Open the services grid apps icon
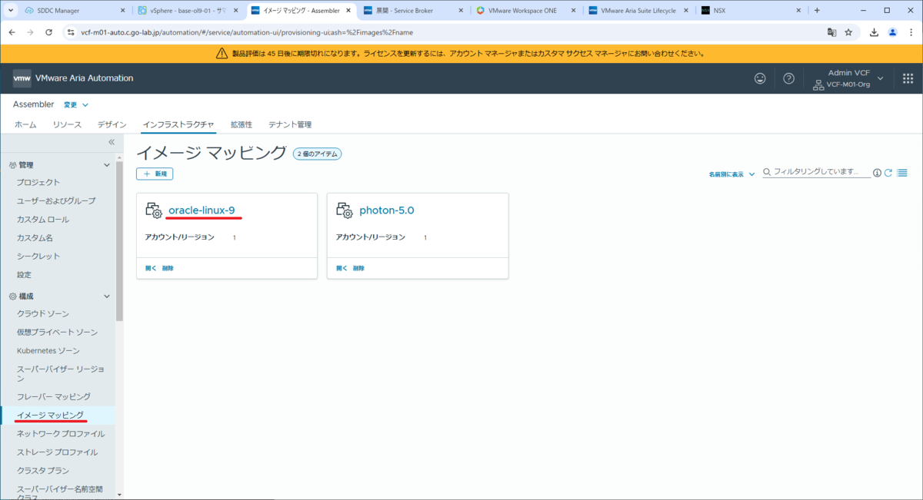The image size is (923, 500). pyautogui.click(x=908, y=78)
